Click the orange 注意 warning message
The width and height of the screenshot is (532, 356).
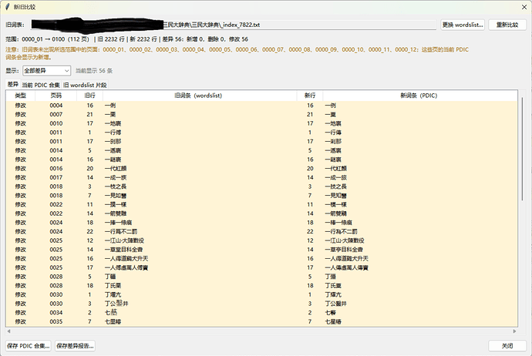tap(237, 53)
